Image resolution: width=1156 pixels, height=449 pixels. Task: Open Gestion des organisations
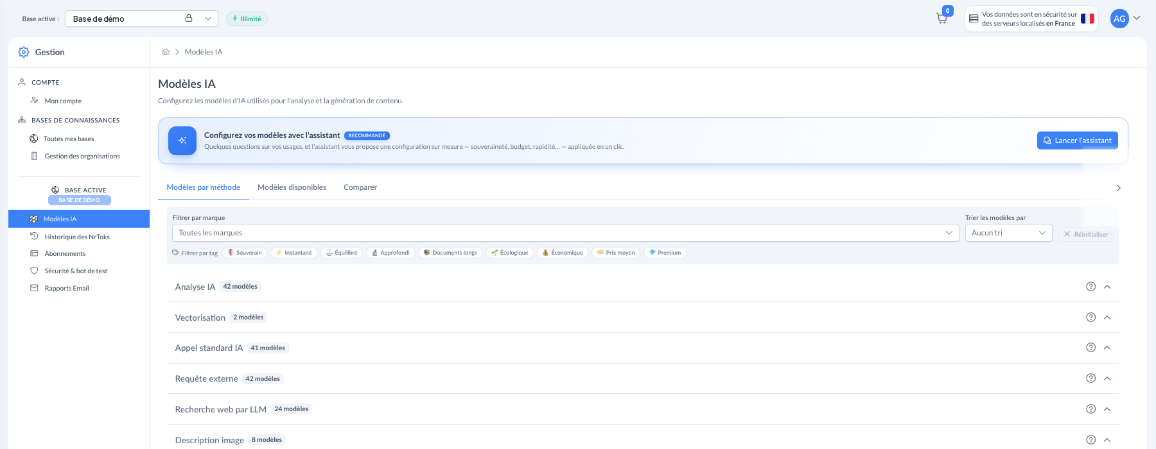[82, 156]
